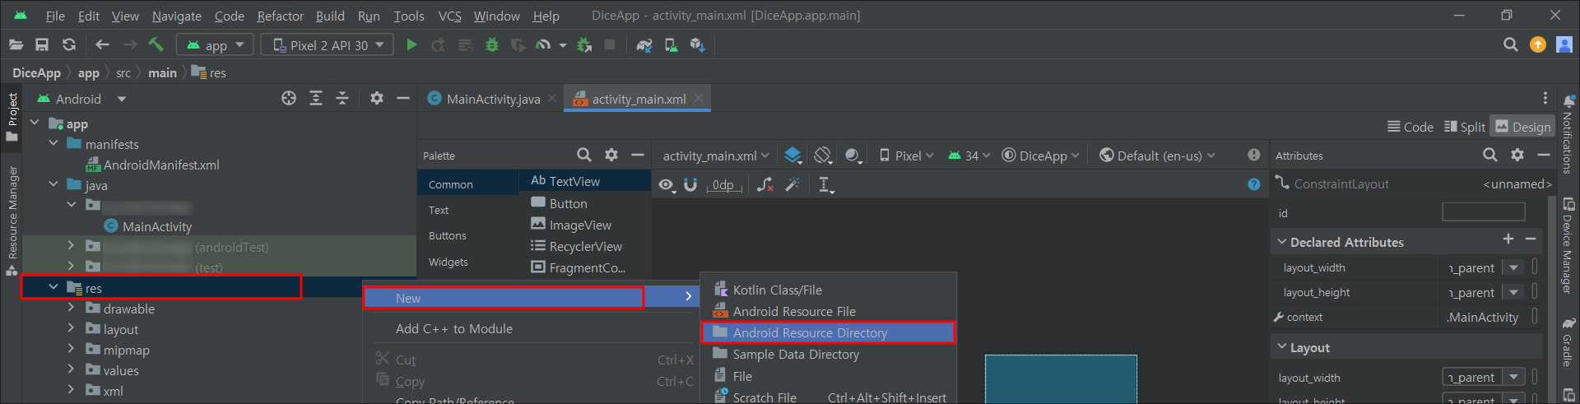Open the Default (en-us) locale dropdown
Screen dimensions: 1580x404
[x=1158, y=156]
